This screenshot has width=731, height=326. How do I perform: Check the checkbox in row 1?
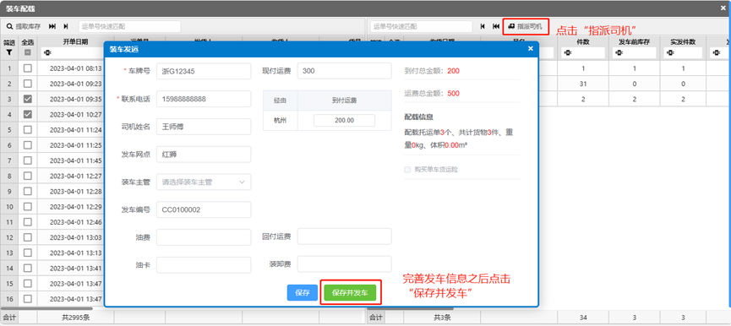tap(28, 68)
